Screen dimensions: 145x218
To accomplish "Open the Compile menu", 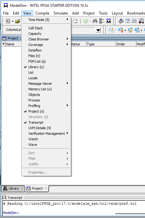I will (x=42, y=13).
